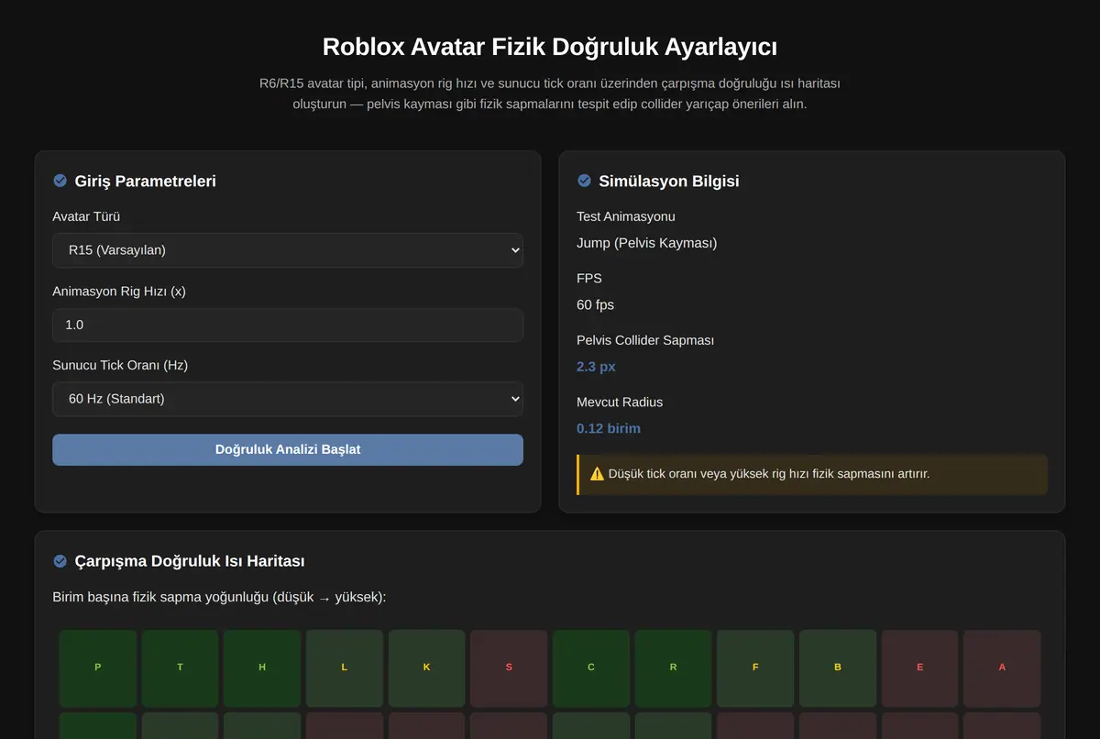1100x739 pixels.
Task: Select the heatmap cell labeled L
Action: point(345,667)
